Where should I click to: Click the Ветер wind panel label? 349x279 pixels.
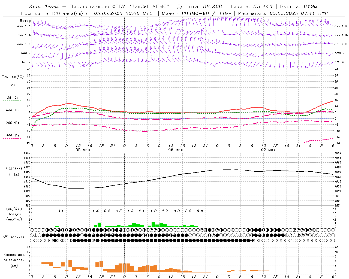pyautogui.click(x=25, y=21)
